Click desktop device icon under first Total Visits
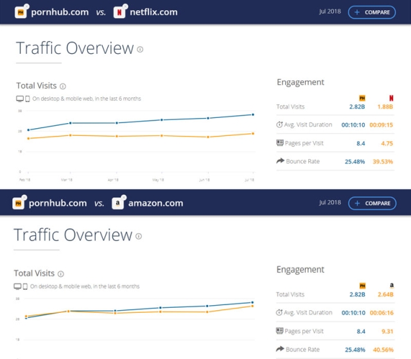The height and width of the screenshot is (359, 411). point(20,99)
